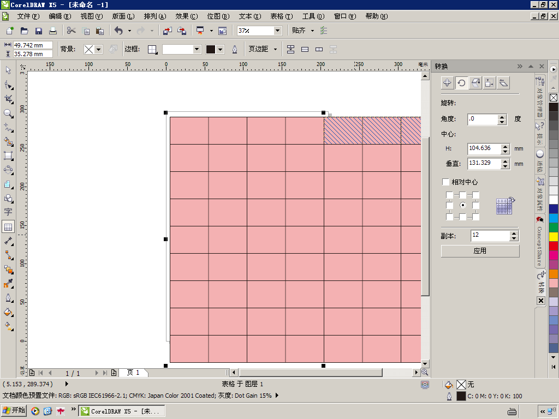Click the Pick tool arrow
Image resolution: width=559 pixels, height=419 pixels.
8,70
